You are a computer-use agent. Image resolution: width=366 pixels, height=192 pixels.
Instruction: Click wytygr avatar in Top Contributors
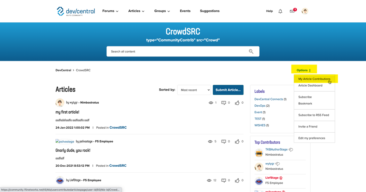click(x=259, y=167)
